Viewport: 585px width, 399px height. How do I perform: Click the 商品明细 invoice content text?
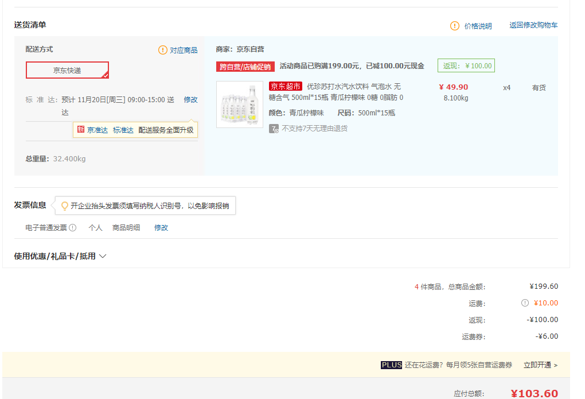click(x=126, y=227)
